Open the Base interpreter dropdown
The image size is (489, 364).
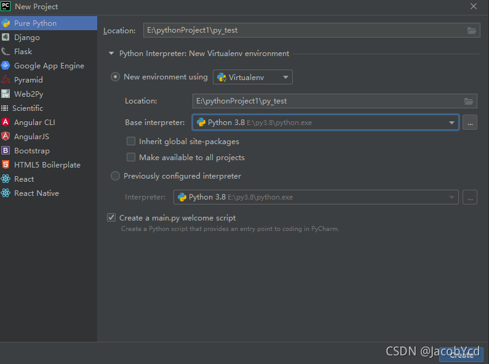point(325,123)
